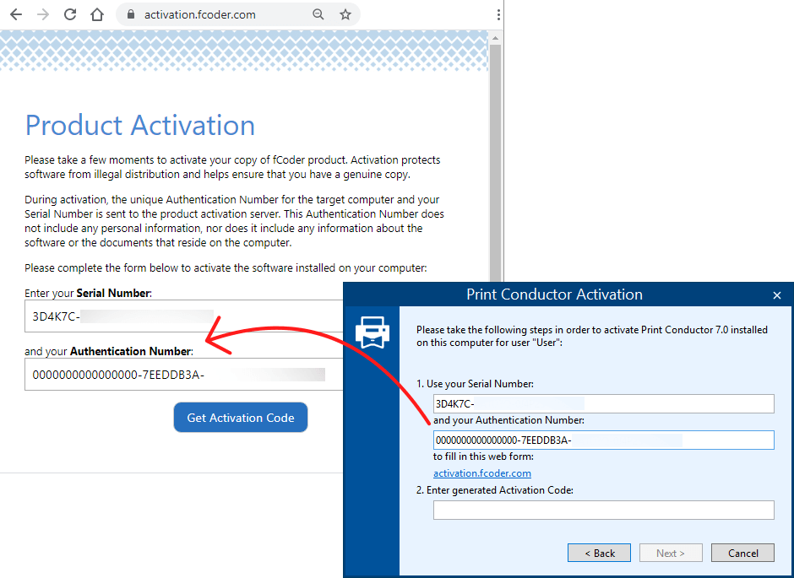Click the browser forward arrow

[x=43, y=14]
